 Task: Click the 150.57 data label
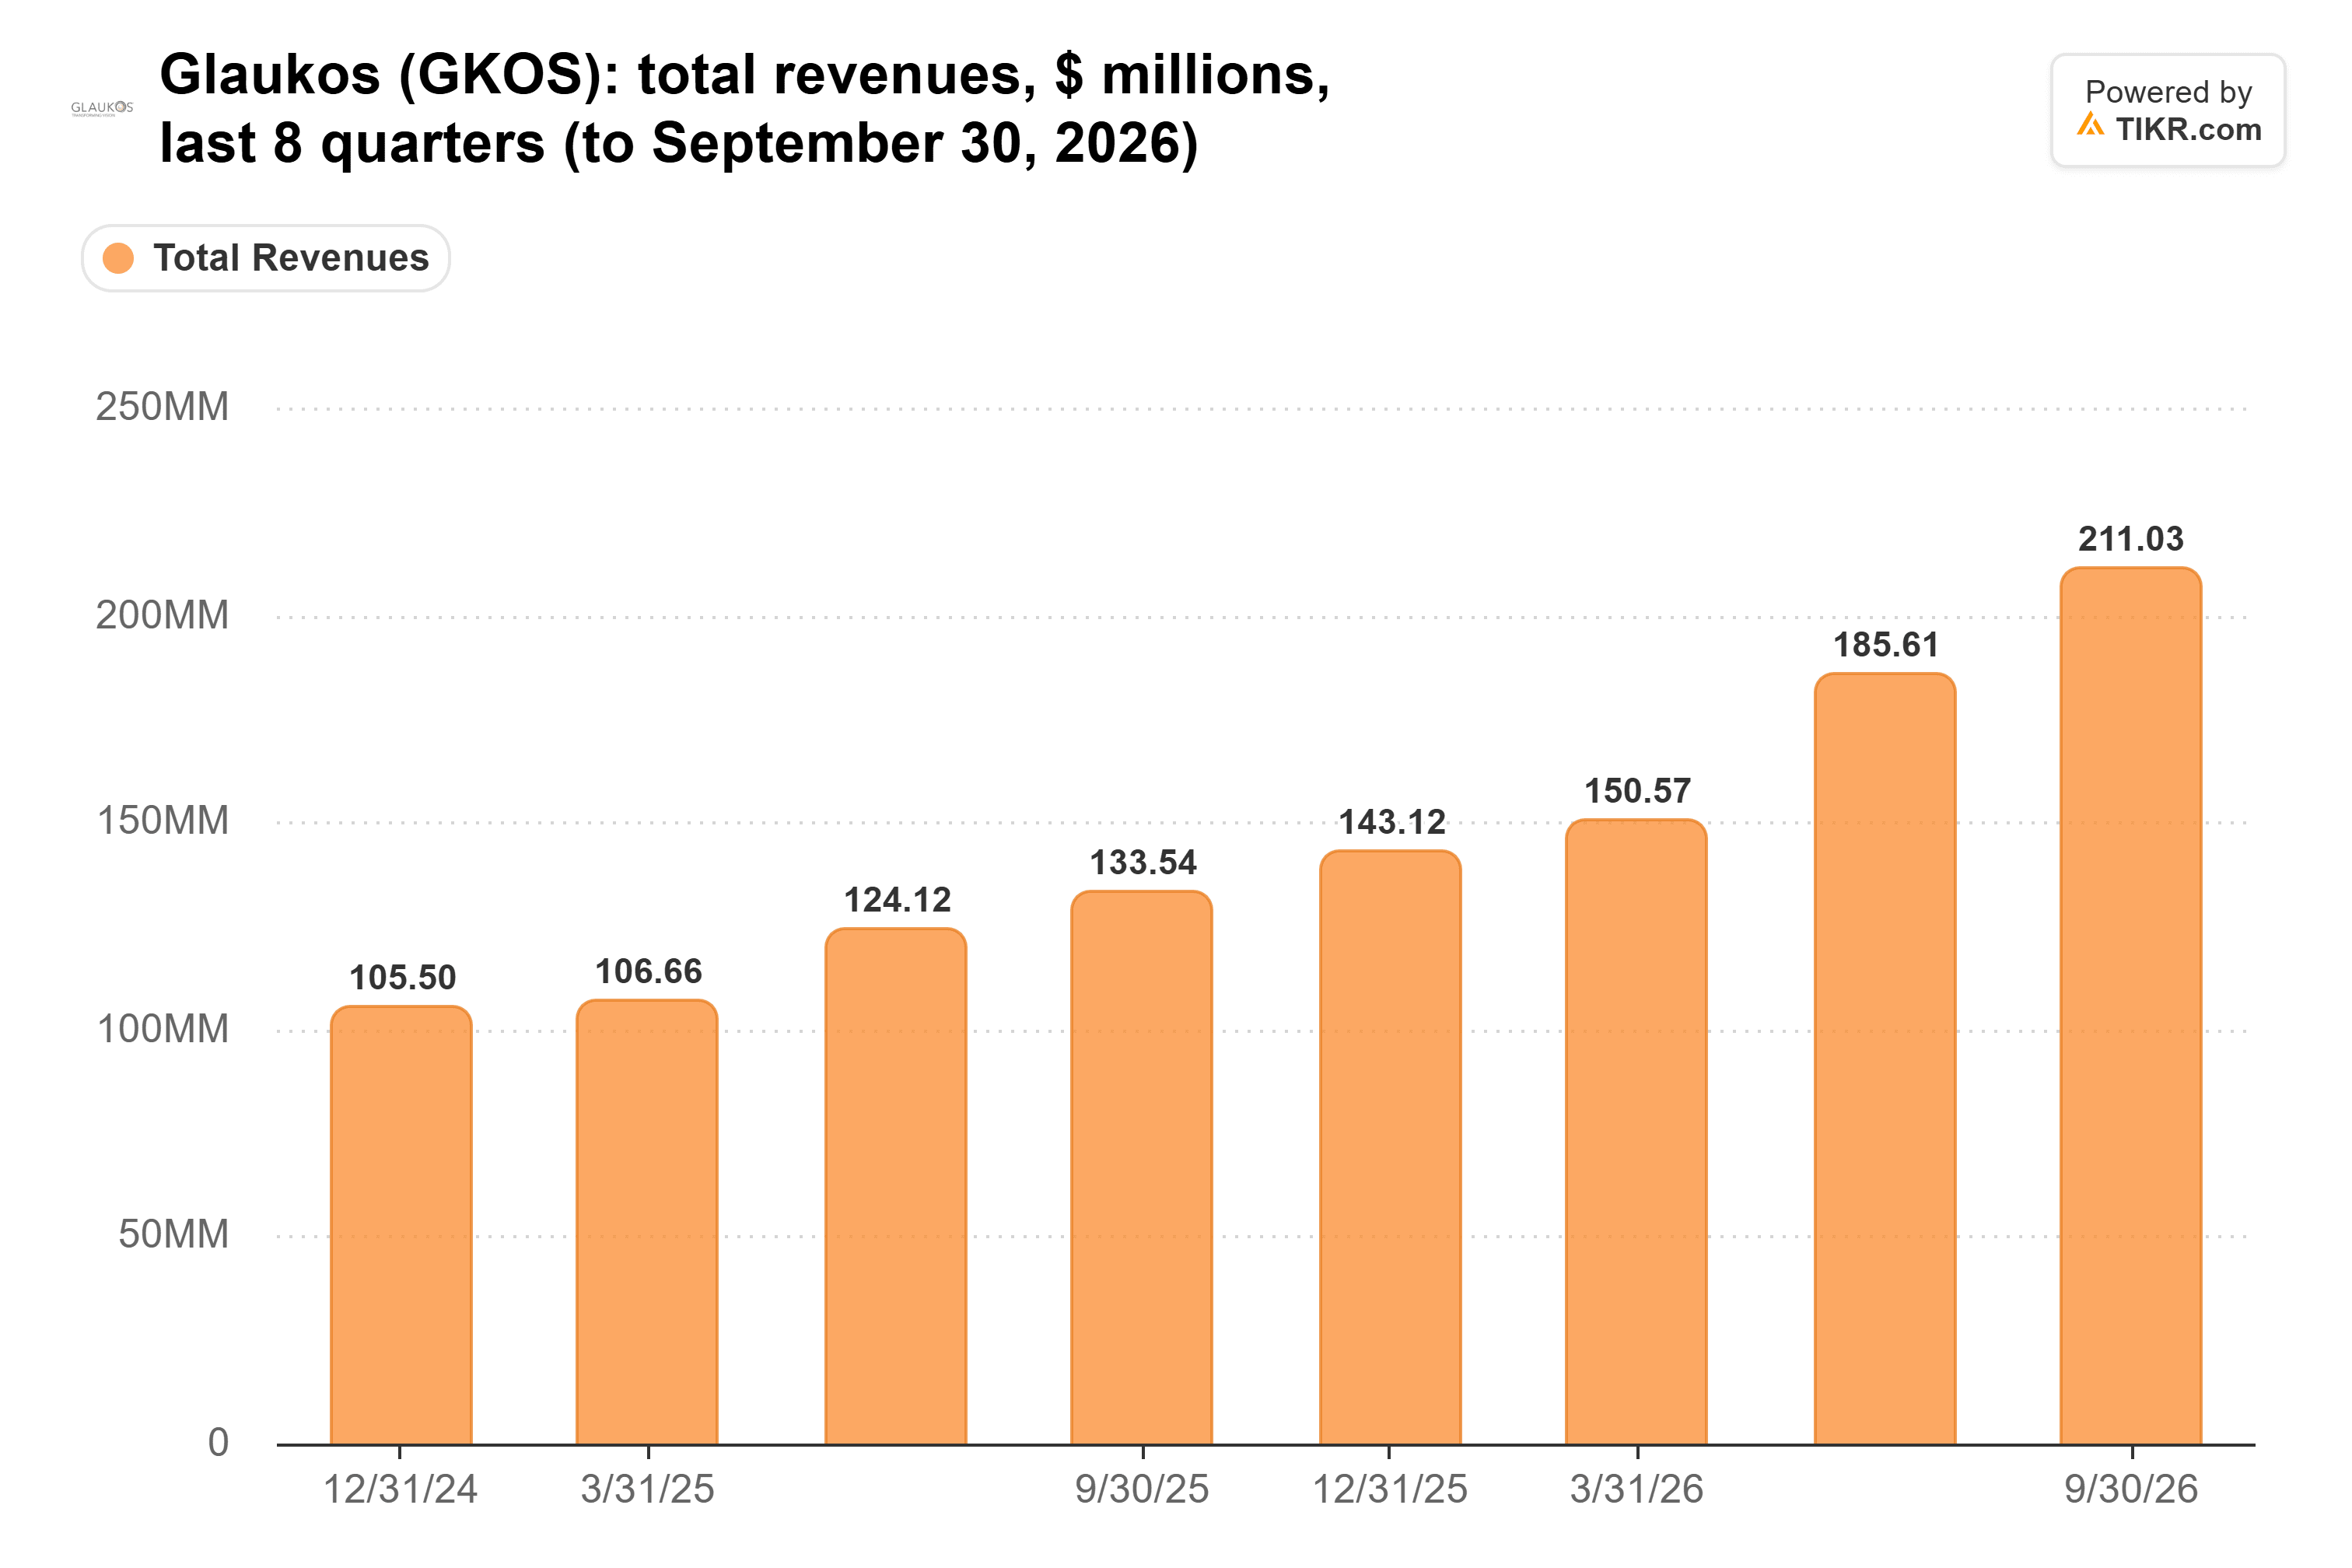click(1637, 791)
